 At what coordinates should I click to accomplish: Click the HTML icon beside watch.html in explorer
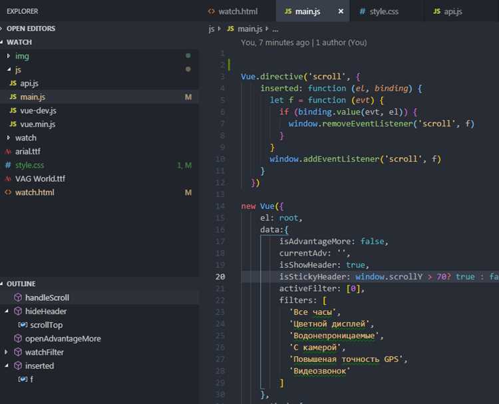tap(8, 192)
